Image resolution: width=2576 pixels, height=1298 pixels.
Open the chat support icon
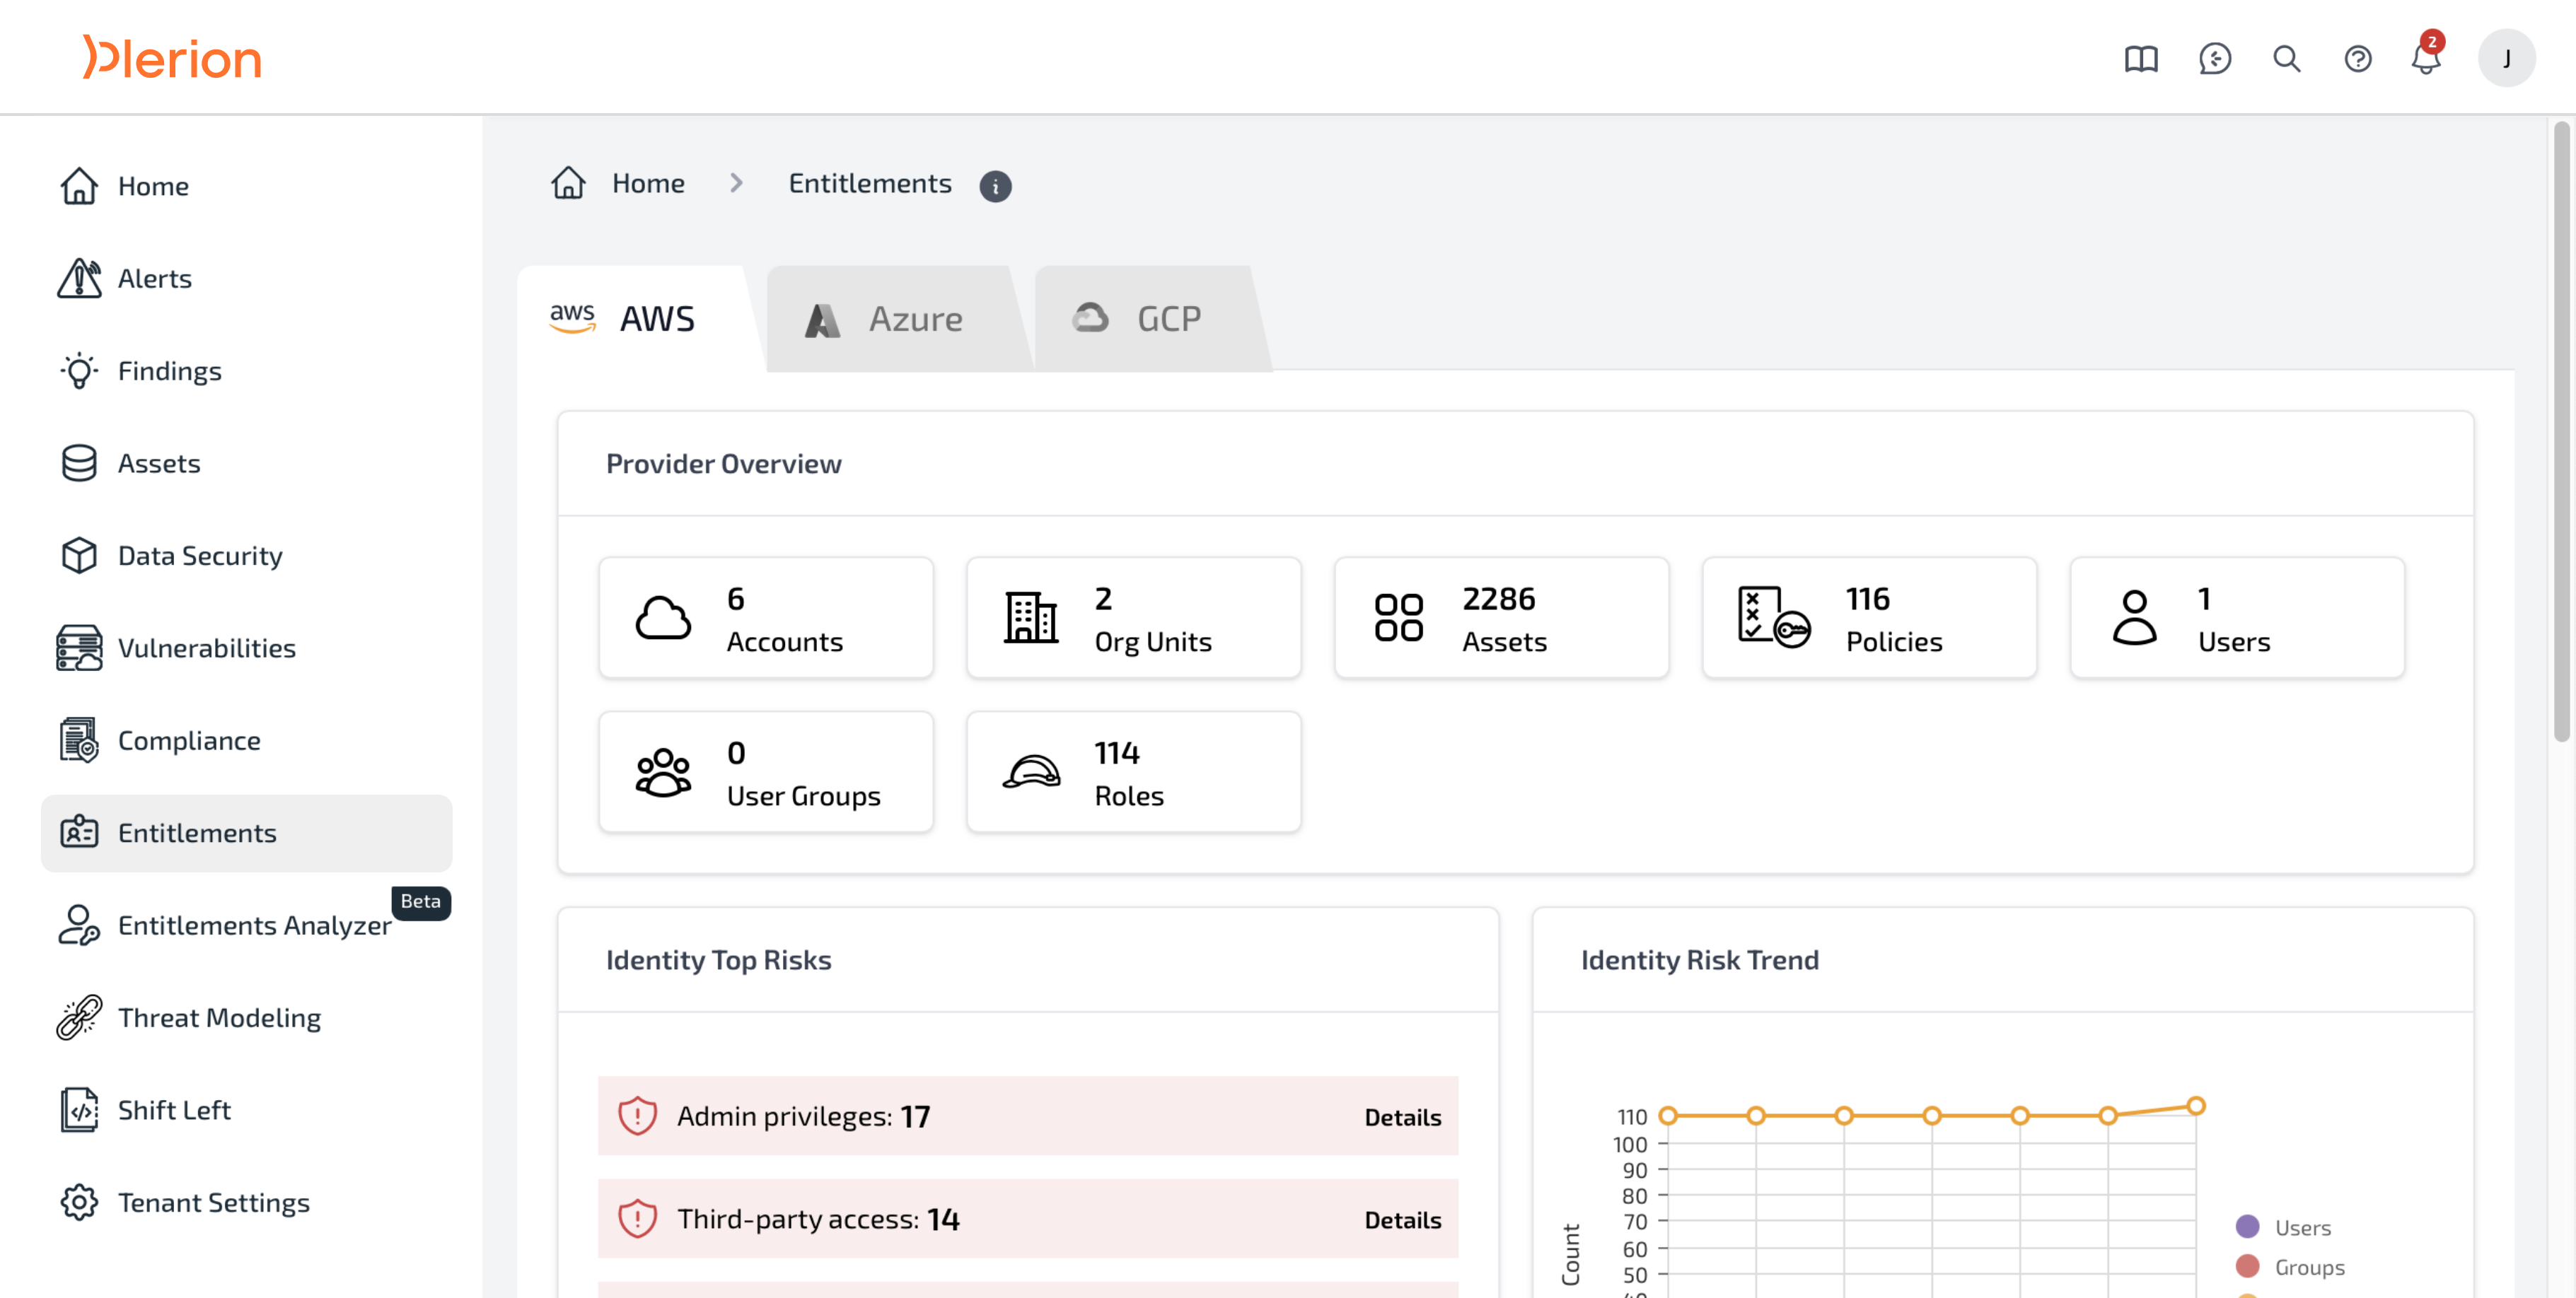click(x=2214, y=59)
